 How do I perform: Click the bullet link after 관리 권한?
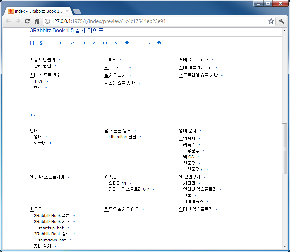point(55,66)
